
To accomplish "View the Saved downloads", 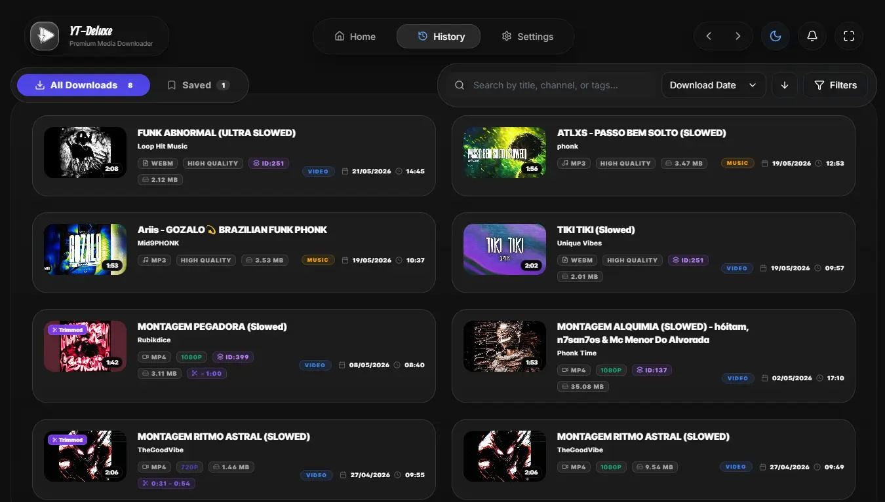I will pos(198,85).
